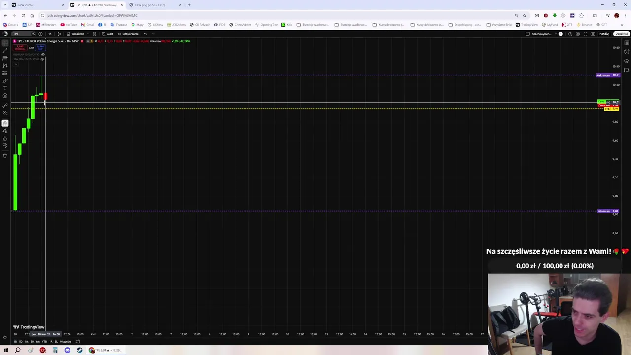Open a new browser tab with plus
Image resolution: width=631 pixels, height=355 pixels.
[189, 5]
